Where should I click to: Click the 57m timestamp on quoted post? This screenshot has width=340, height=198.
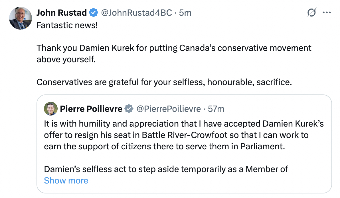pyautogui.click(x=216, y=109)
